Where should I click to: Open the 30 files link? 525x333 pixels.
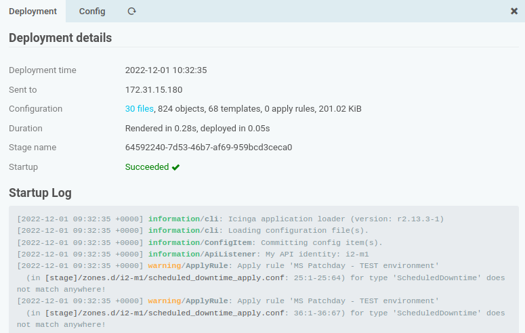139,109
